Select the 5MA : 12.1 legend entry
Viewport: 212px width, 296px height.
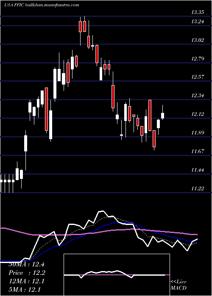coord(25,290)
